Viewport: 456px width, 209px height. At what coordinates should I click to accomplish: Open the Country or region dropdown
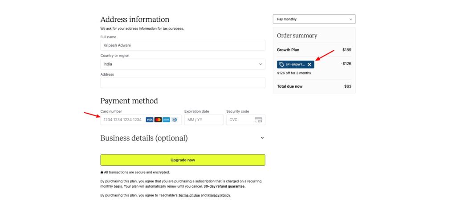(183, 64)
